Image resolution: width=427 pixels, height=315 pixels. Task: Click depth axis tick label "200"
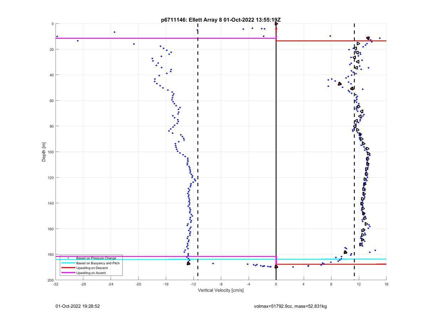point(51,280)
